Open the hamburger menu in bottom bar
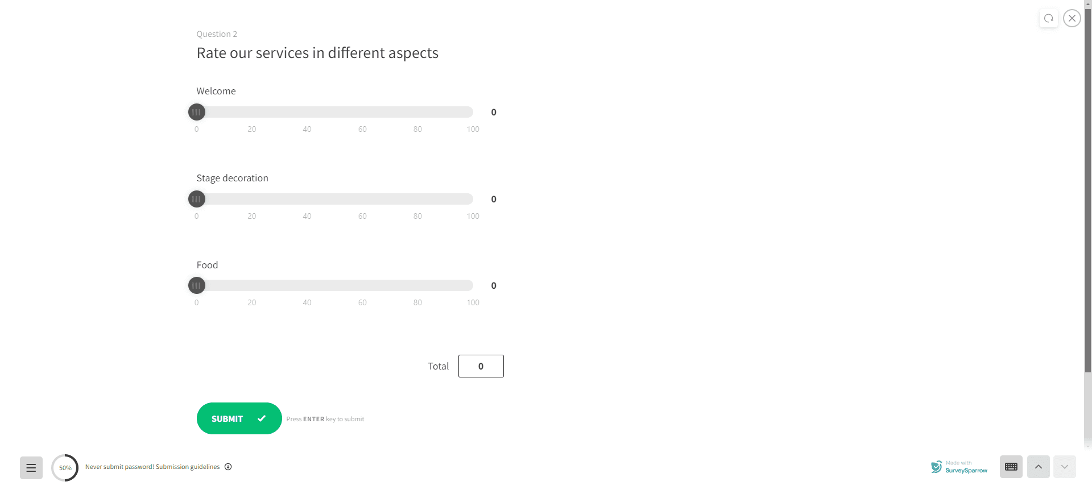This screenshot has height=494, width=1092. tap(31, 468)
